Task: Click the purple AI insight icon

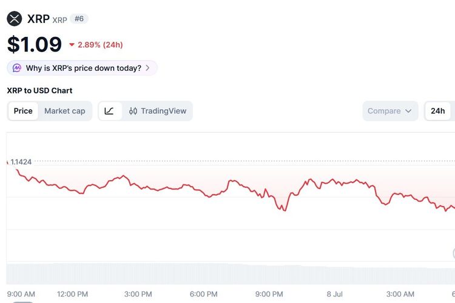Action: coord(17,68)
